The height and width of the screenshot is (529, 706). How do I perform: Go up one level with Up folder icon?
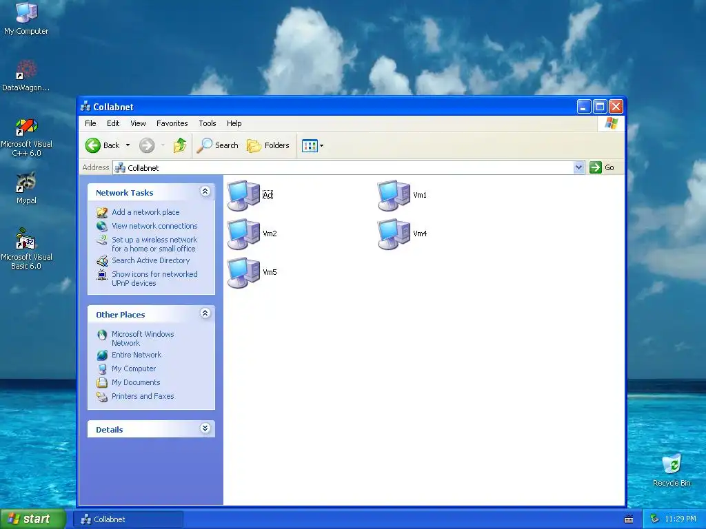click(x=180, y=145)
